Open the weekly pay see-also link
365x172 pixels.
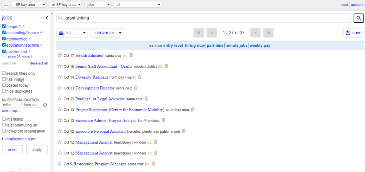(x=260, y=46)
